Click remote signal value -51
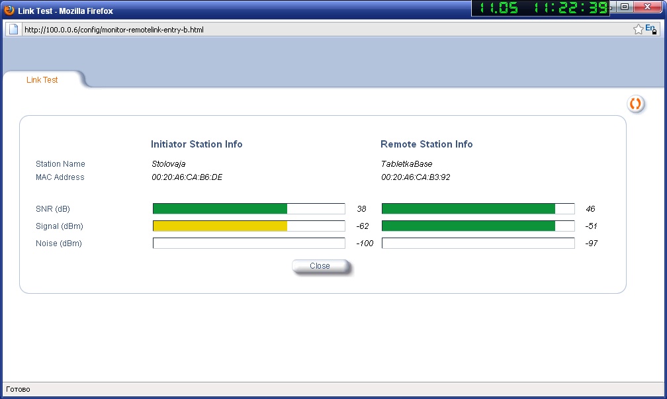Image resolution: width=667 pixels, height=399 pixels. coord(592,226)
